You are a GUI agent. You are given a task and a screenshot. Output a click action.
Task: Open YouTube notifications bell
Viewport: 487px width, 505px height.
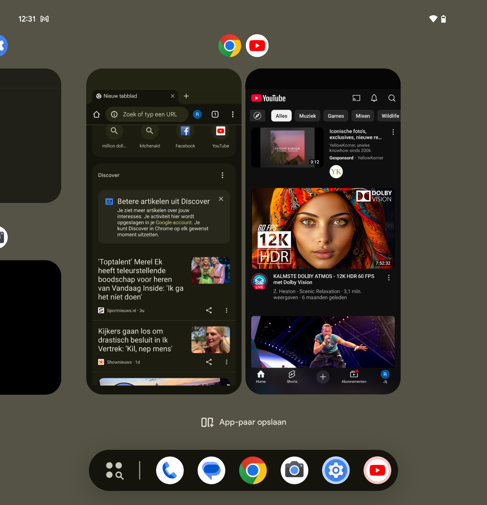tap(374, 98)
